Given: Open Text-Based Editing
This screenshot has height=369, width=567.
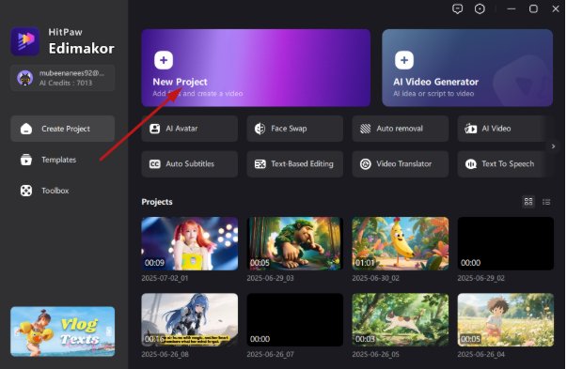Looking at the screenshot, I should [294, 164].
